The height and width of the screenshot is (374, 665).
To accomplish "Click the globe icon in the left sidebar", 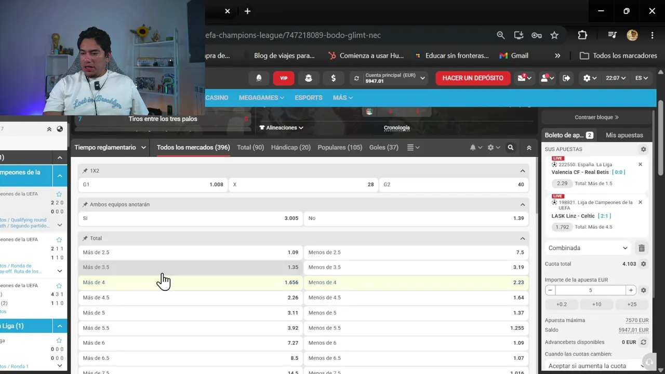I will tap(60, 129).
